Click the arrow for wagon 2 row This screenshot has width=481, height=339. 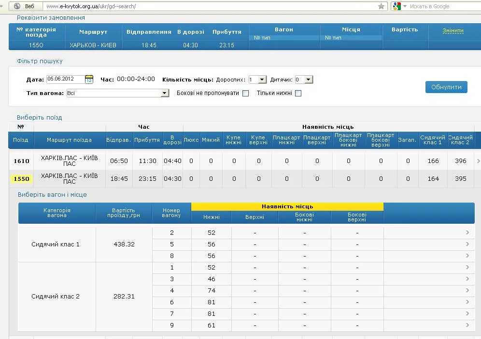(x=467, y=233)
